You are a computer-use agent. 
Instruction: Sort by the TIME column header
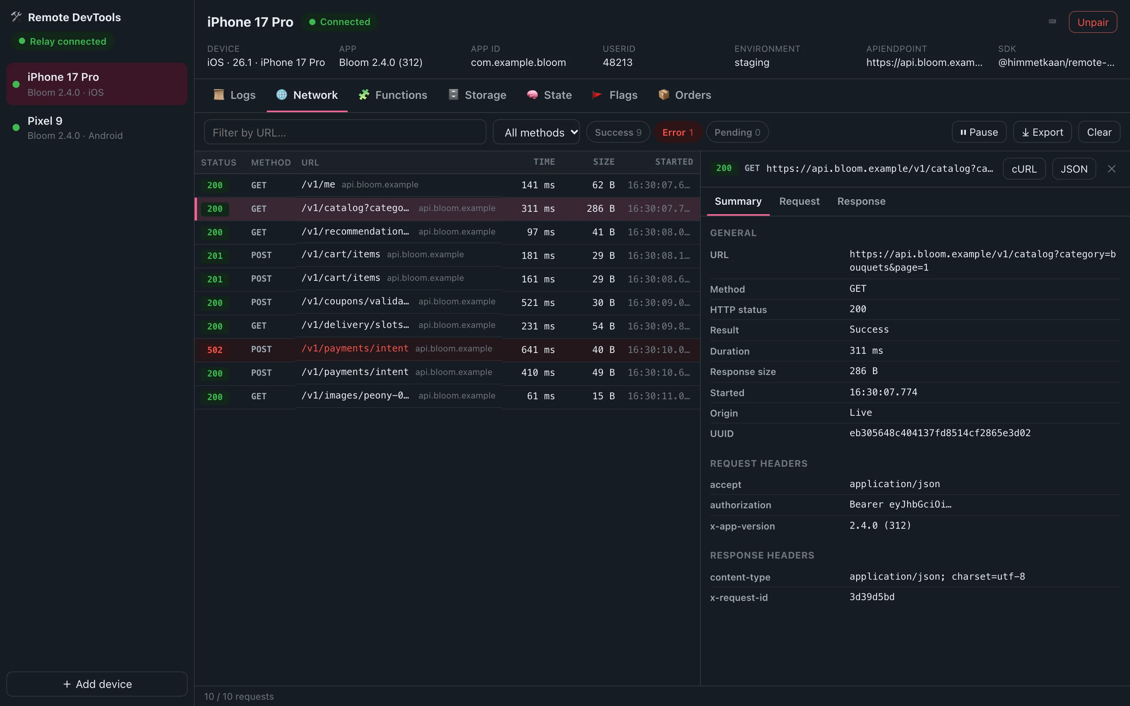pyautogui.click(x=544, y=162)
